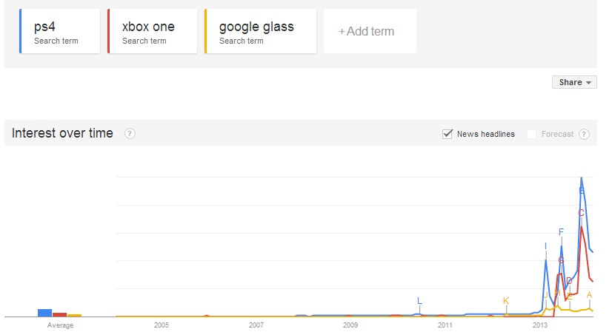Select news headline marker F
The image size is (612, 335).
coord(562,231)
